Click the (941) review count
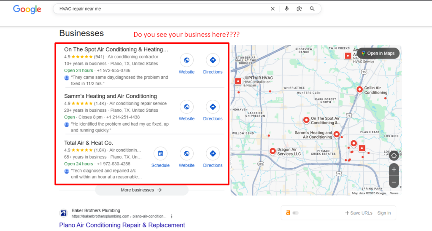Image resolution: width=432 pixels, height=231 pixels. 99,57
